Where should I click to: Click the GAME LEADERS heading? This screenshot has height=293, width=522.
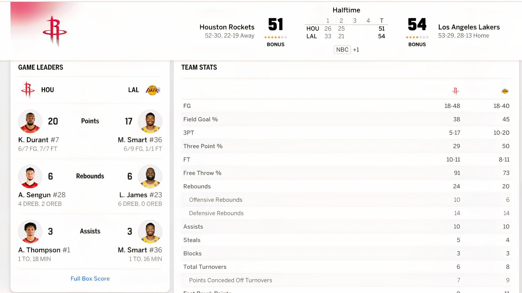tap(41, 67)
